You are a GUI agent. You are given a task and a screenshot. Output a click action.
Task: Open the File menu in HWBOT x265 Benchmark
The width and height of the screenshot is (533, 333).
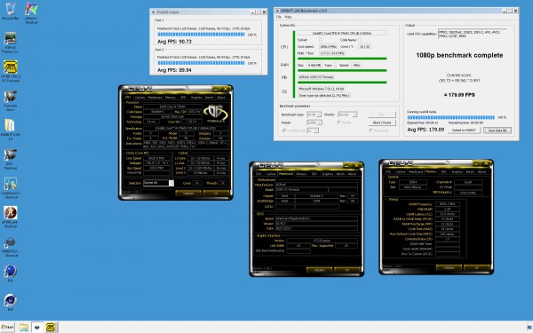point(278,17)
